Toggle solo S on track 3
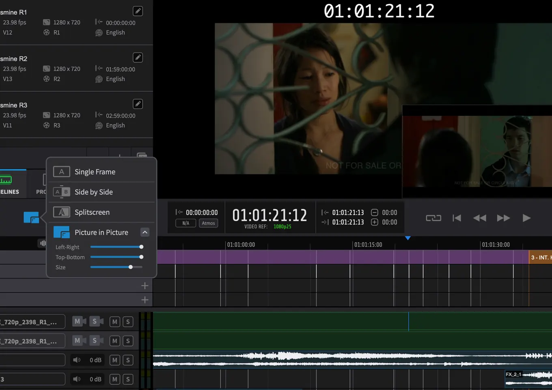Screen dimensions: 552x390 click(128, 379)
